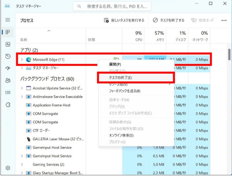Open リソース値(V) submenu entry

(136, 84)
